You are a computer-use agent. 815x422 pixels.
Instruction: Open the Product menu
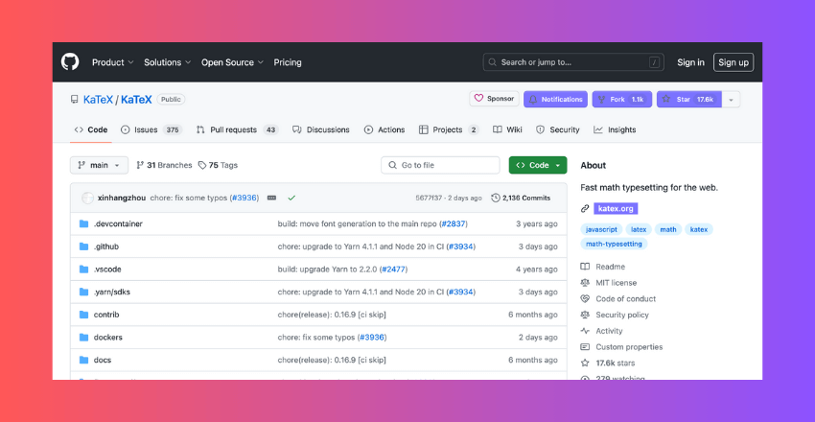pyautogui.click(x=113, y=62)
